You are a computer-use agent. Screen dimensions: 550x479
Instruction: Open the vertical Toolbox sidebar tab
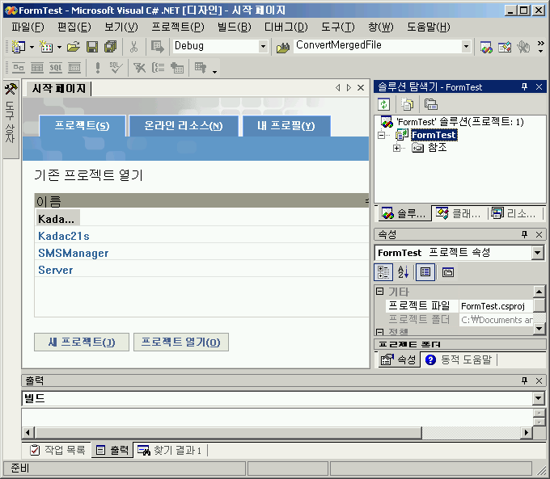point(11,119)
